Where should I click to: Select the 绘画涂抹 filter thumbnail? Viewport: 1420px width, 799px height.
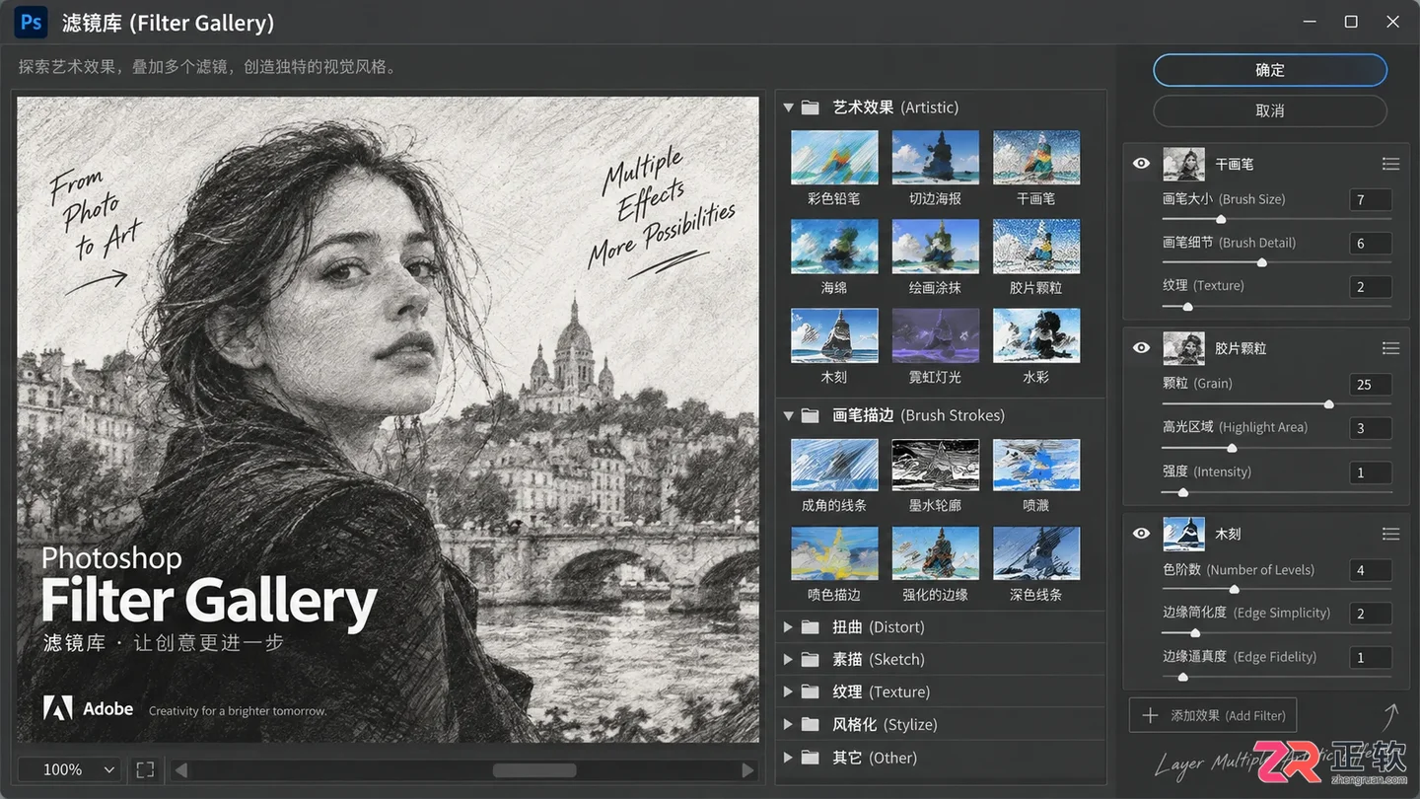click(935, 247)
